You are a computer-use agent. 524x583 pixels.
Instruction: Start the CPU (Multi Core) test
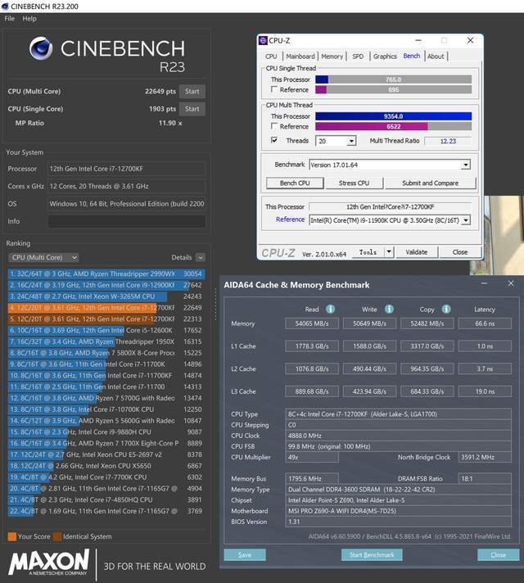click(192, 91)
